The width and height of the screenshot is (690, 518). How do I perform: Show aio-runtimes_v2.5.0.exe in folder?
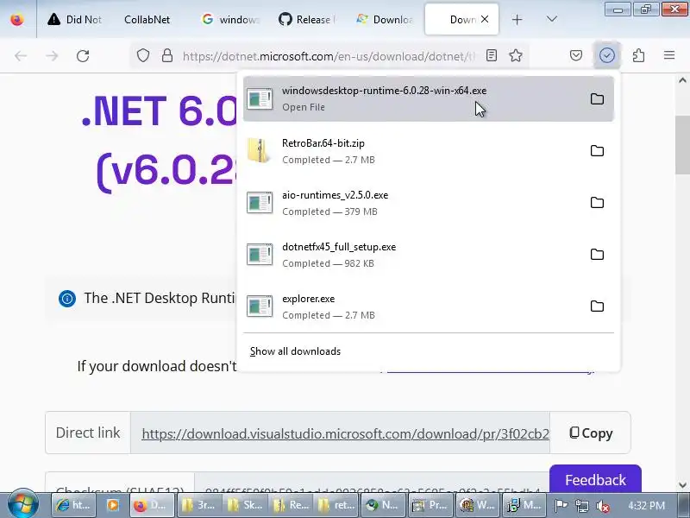tap(597, 203)
